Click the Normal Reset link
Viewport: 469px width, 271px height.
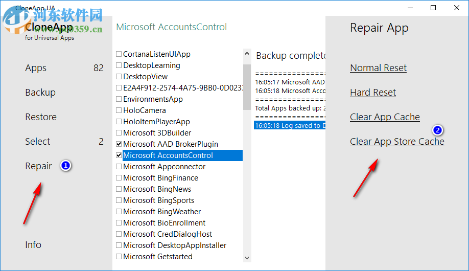click(x=378, y=68)
